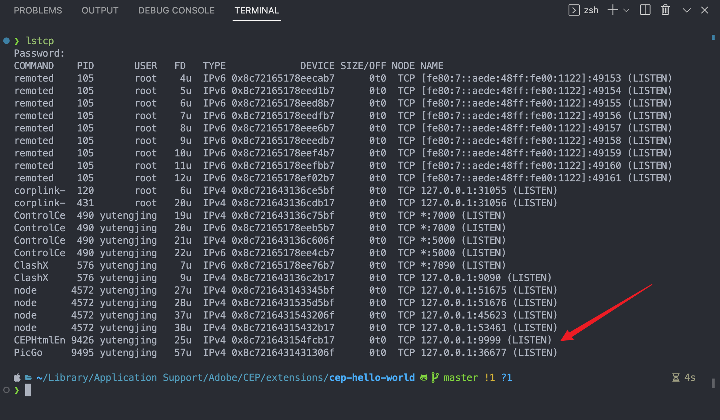Click *:7000 on the 19u ControlCe row
Screen dimensions: 720x420
(438, 215)
